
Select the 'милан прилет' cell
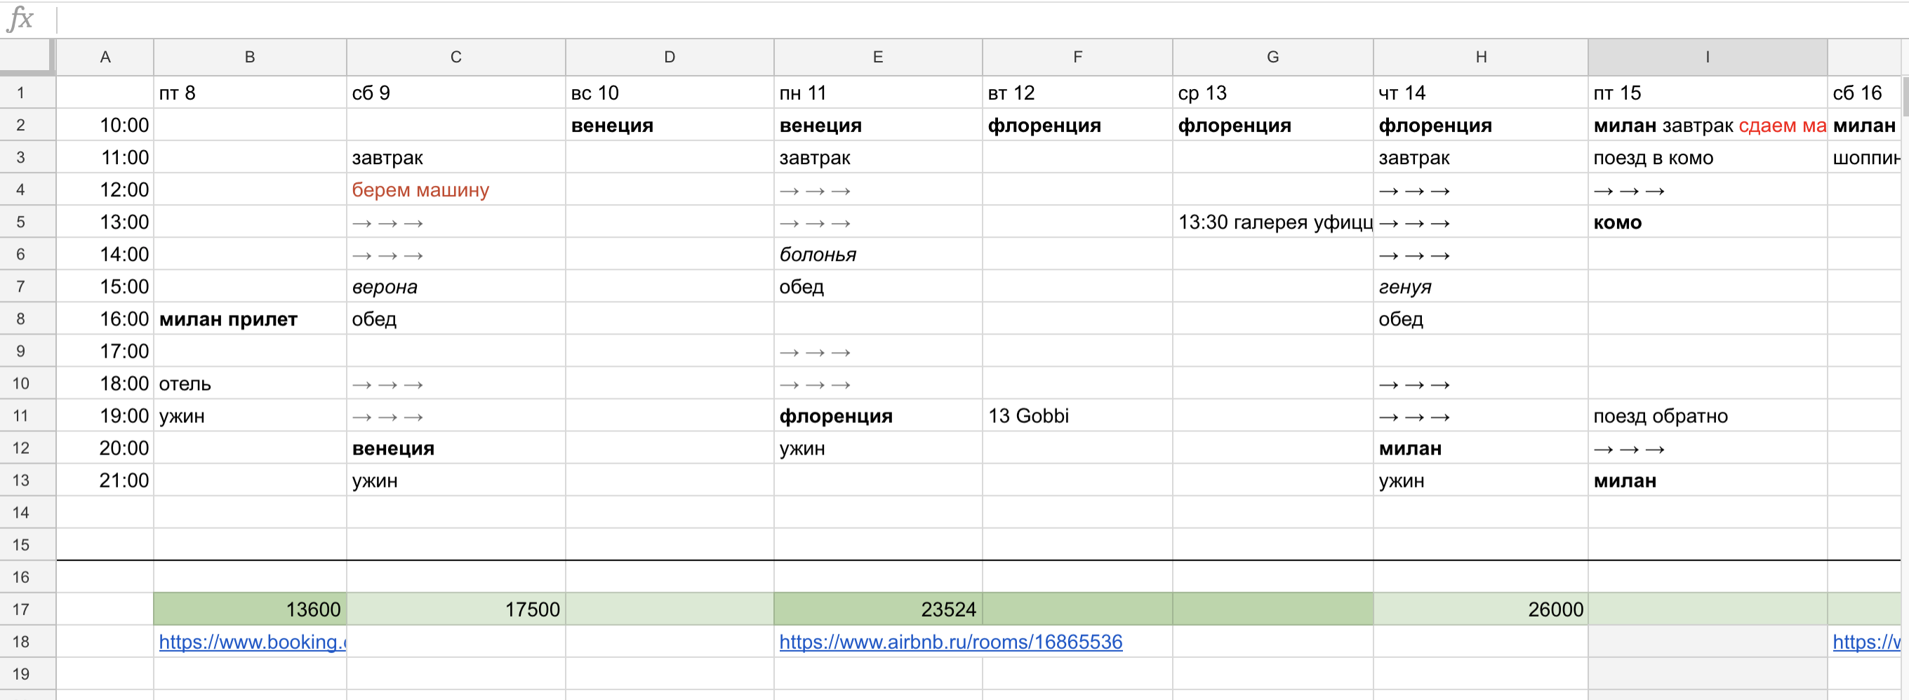point(228,319)
